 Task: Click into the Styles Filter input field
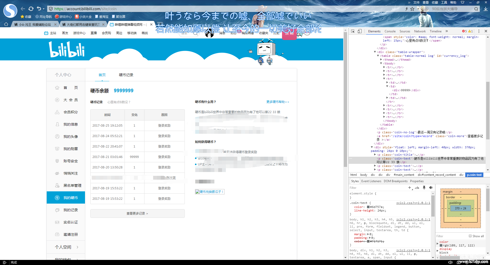378,188
